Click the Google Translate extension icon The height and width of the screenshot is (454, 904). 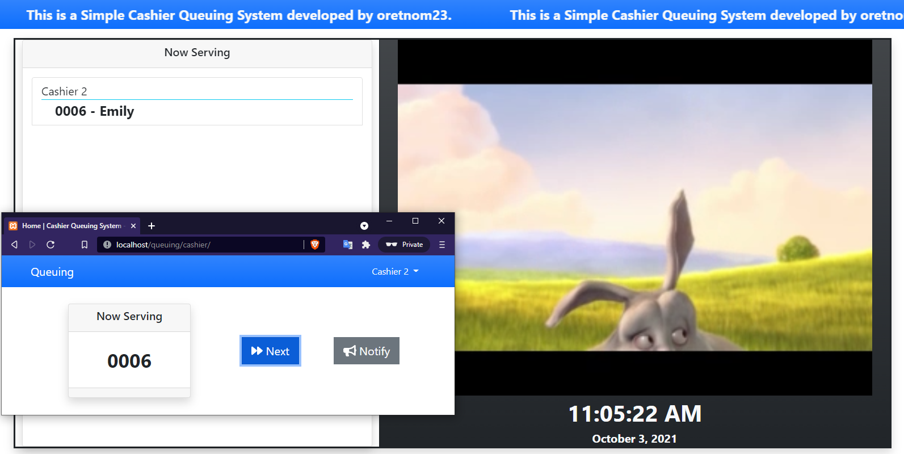348,245
